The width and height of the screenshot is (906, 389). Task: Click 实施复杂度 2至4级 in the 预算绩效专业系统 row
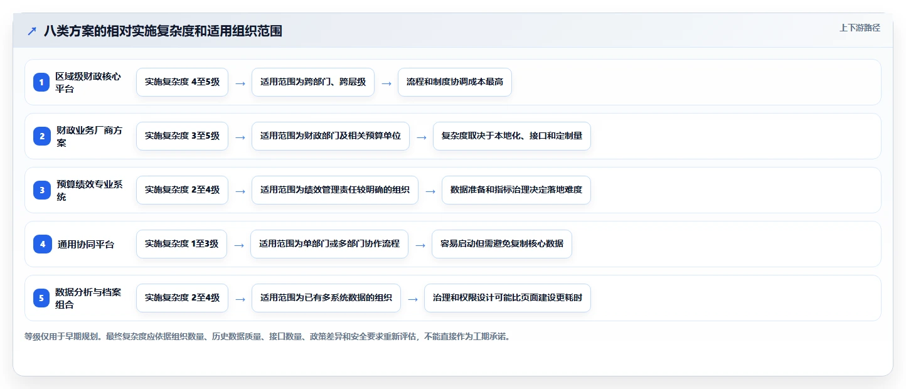(182, 190)
